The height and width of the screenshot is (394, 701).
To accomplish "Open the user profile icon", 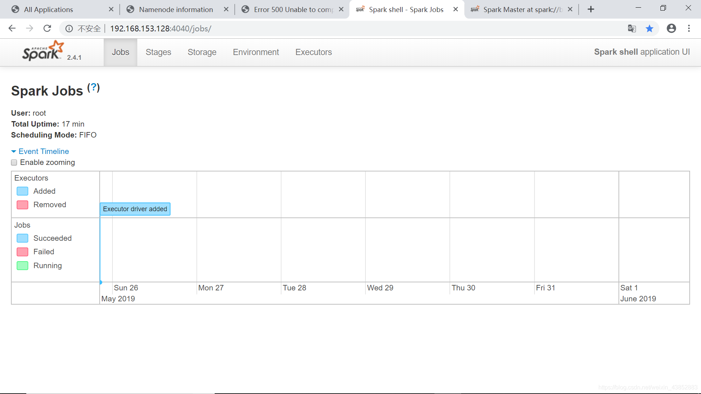I will (x=671, y=28).
